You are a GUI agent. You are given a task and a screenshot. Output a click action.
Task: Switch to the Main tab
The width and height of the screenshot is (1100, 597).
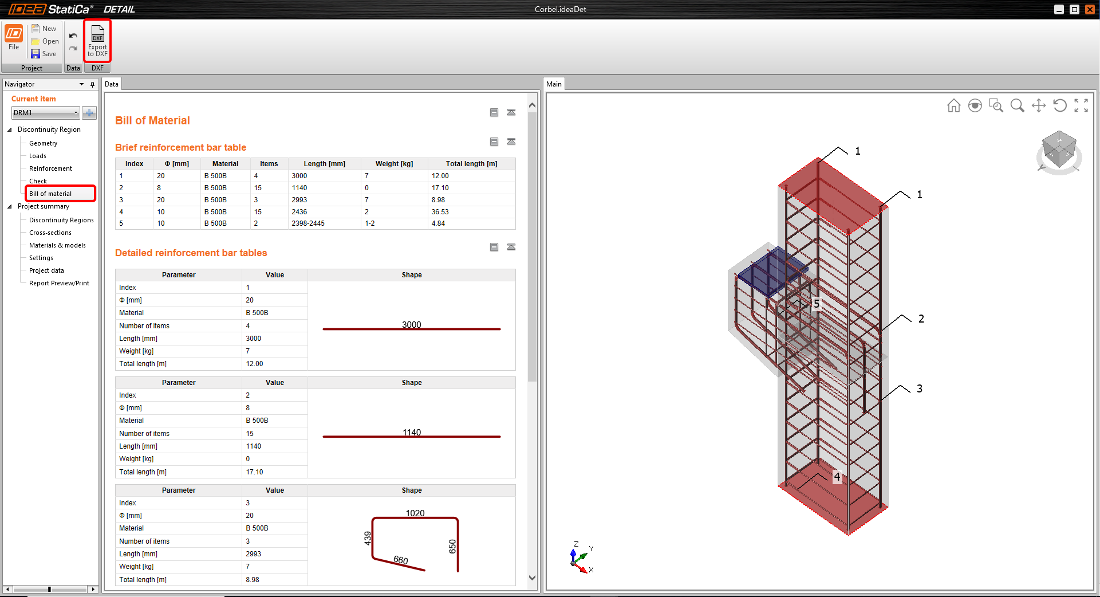(x=554, y=84)
